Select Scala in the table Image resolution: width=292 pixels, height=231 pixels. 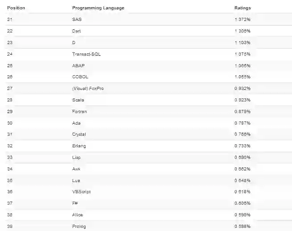click(78, 100)
